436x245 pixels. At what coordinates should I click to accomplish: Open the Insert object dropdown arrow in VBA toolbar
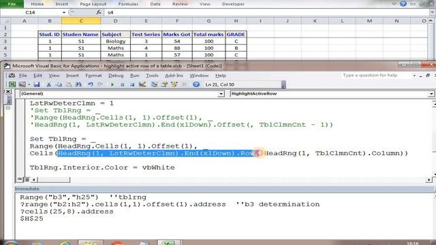(29, 84)
